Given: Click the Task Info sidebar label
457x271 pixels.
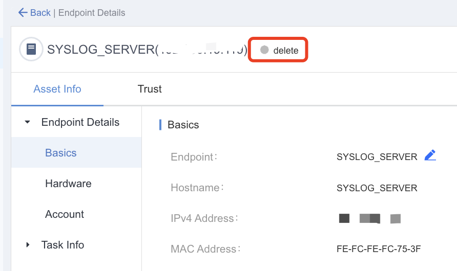Looking at the screenshot, I should click(x=63, y=245).
